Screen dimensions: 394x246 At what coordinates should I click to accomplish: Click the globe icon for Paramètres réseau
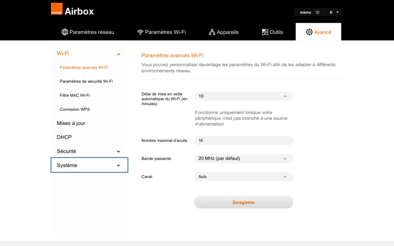pos(64,32)
